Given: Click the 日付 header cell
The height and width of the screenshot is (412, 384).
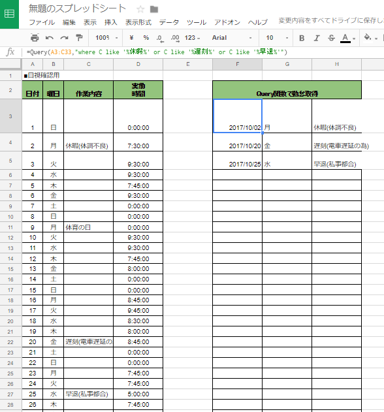Looking at the screenshot, I should 33,90.
